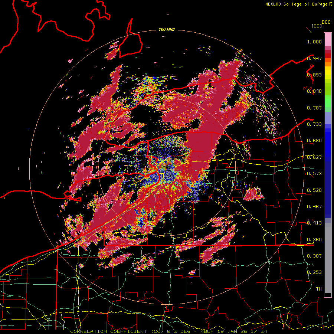Click the 0.893 scale value

pyautogui.click(x=314, y=75)
